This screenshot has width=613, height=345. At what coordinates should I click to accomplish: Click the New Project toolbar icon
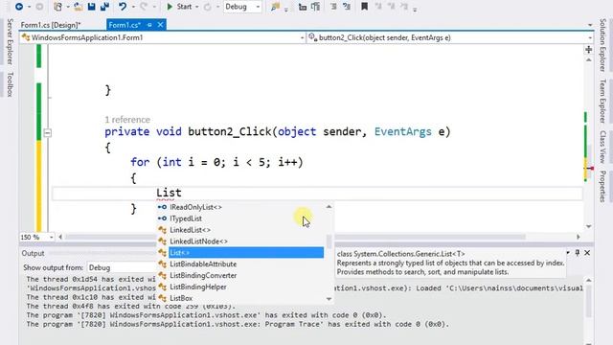pyautogui.click(x=57, y=7)
